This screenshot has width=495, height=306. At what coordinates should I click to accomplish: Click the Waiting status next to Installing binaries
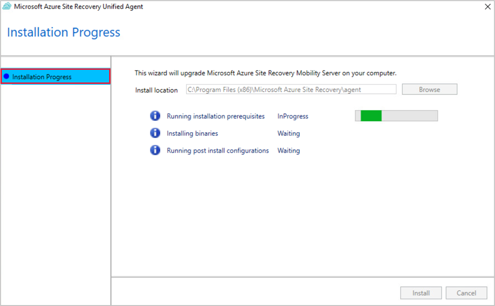[288, 133]
